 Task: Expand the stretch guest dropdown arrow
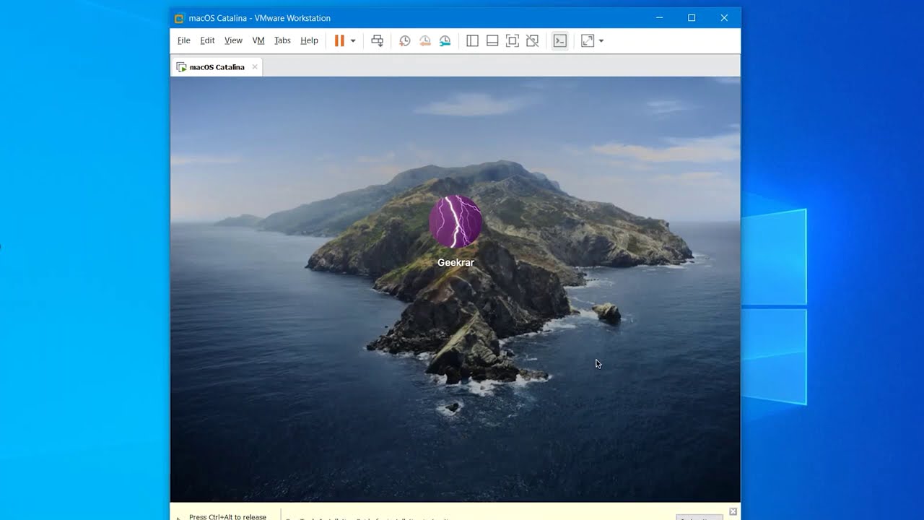pyautogui.click(x=601, y=41)
